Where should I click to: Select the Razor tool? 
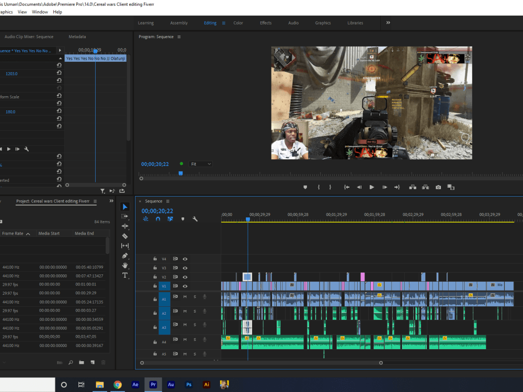(x=125, y=236)
